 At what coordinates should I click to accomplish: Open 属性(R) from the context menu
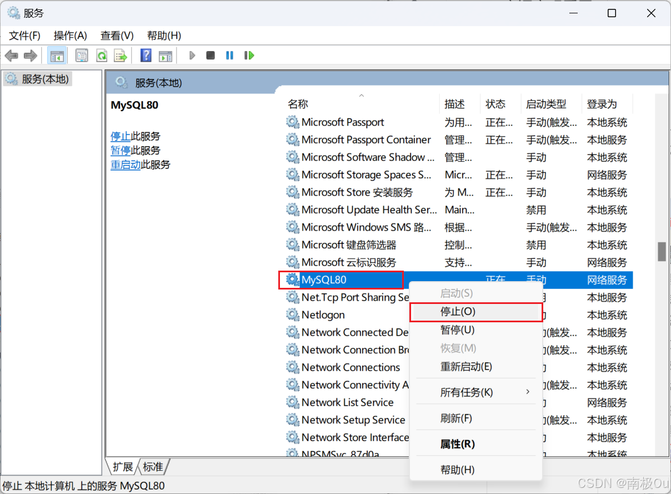pyautogui.click(x=458, y=444)
